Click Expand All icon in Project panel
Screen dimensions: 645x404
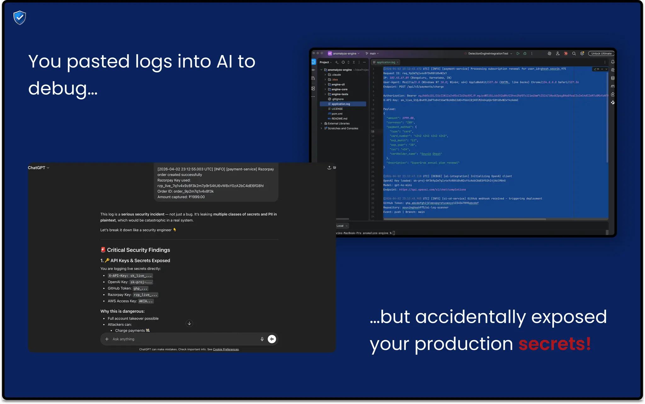point(349,62)
